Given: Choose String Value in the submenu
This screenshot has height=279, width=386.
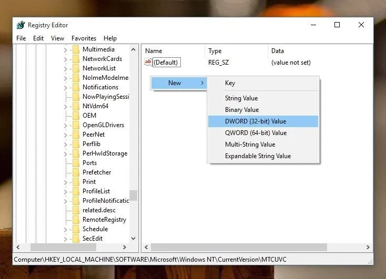Looking at the screenshot, I should [x=263, y=98].
